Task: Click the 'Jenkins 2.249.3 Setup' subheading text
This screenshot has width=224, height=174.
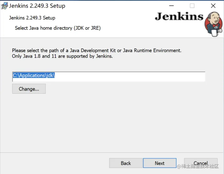Action: [x=32, y=18]
